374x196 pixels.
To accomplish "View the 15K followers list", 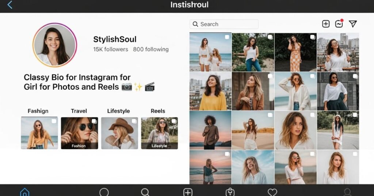I will click(111, 49).
